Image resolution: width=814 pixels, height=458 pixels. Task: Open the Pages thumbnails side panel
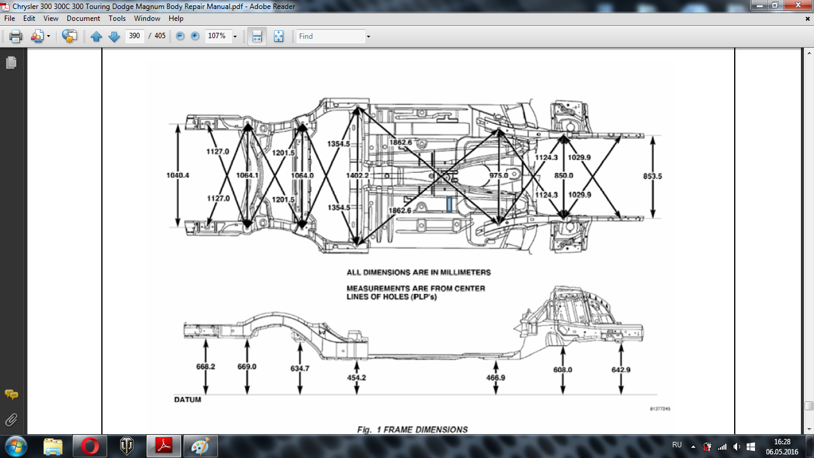[11, 62]
